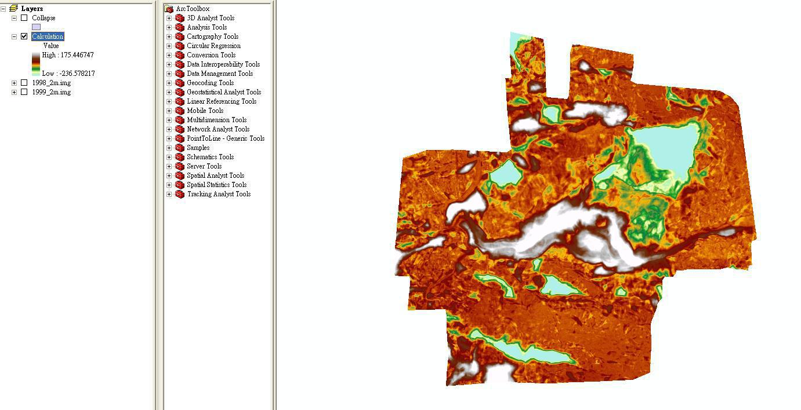Image resolution: width=801 pixels, height=410 pixels.
Task: Select the Schematics Tools label
Action: (210, 157)
